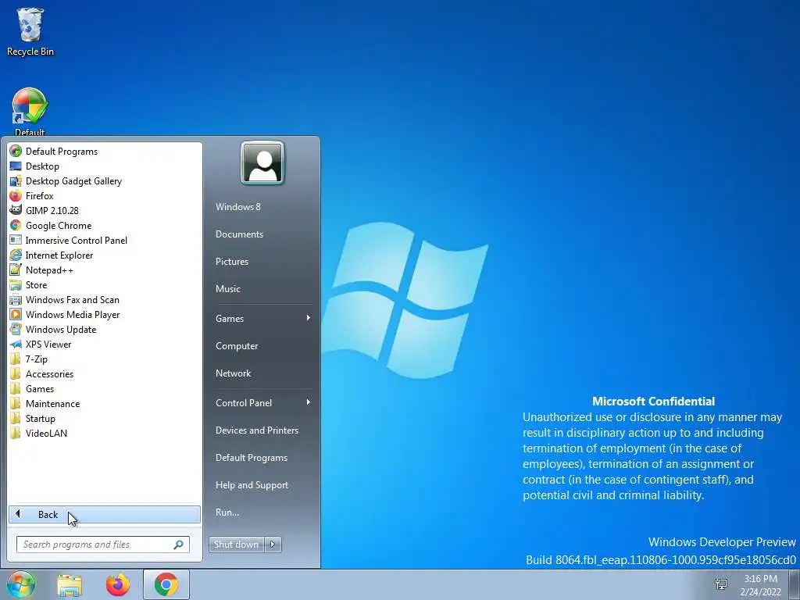Launch Desktop Gadget Gallery icon
This screenshot has width=800, height=600.
tap(16, 181)
